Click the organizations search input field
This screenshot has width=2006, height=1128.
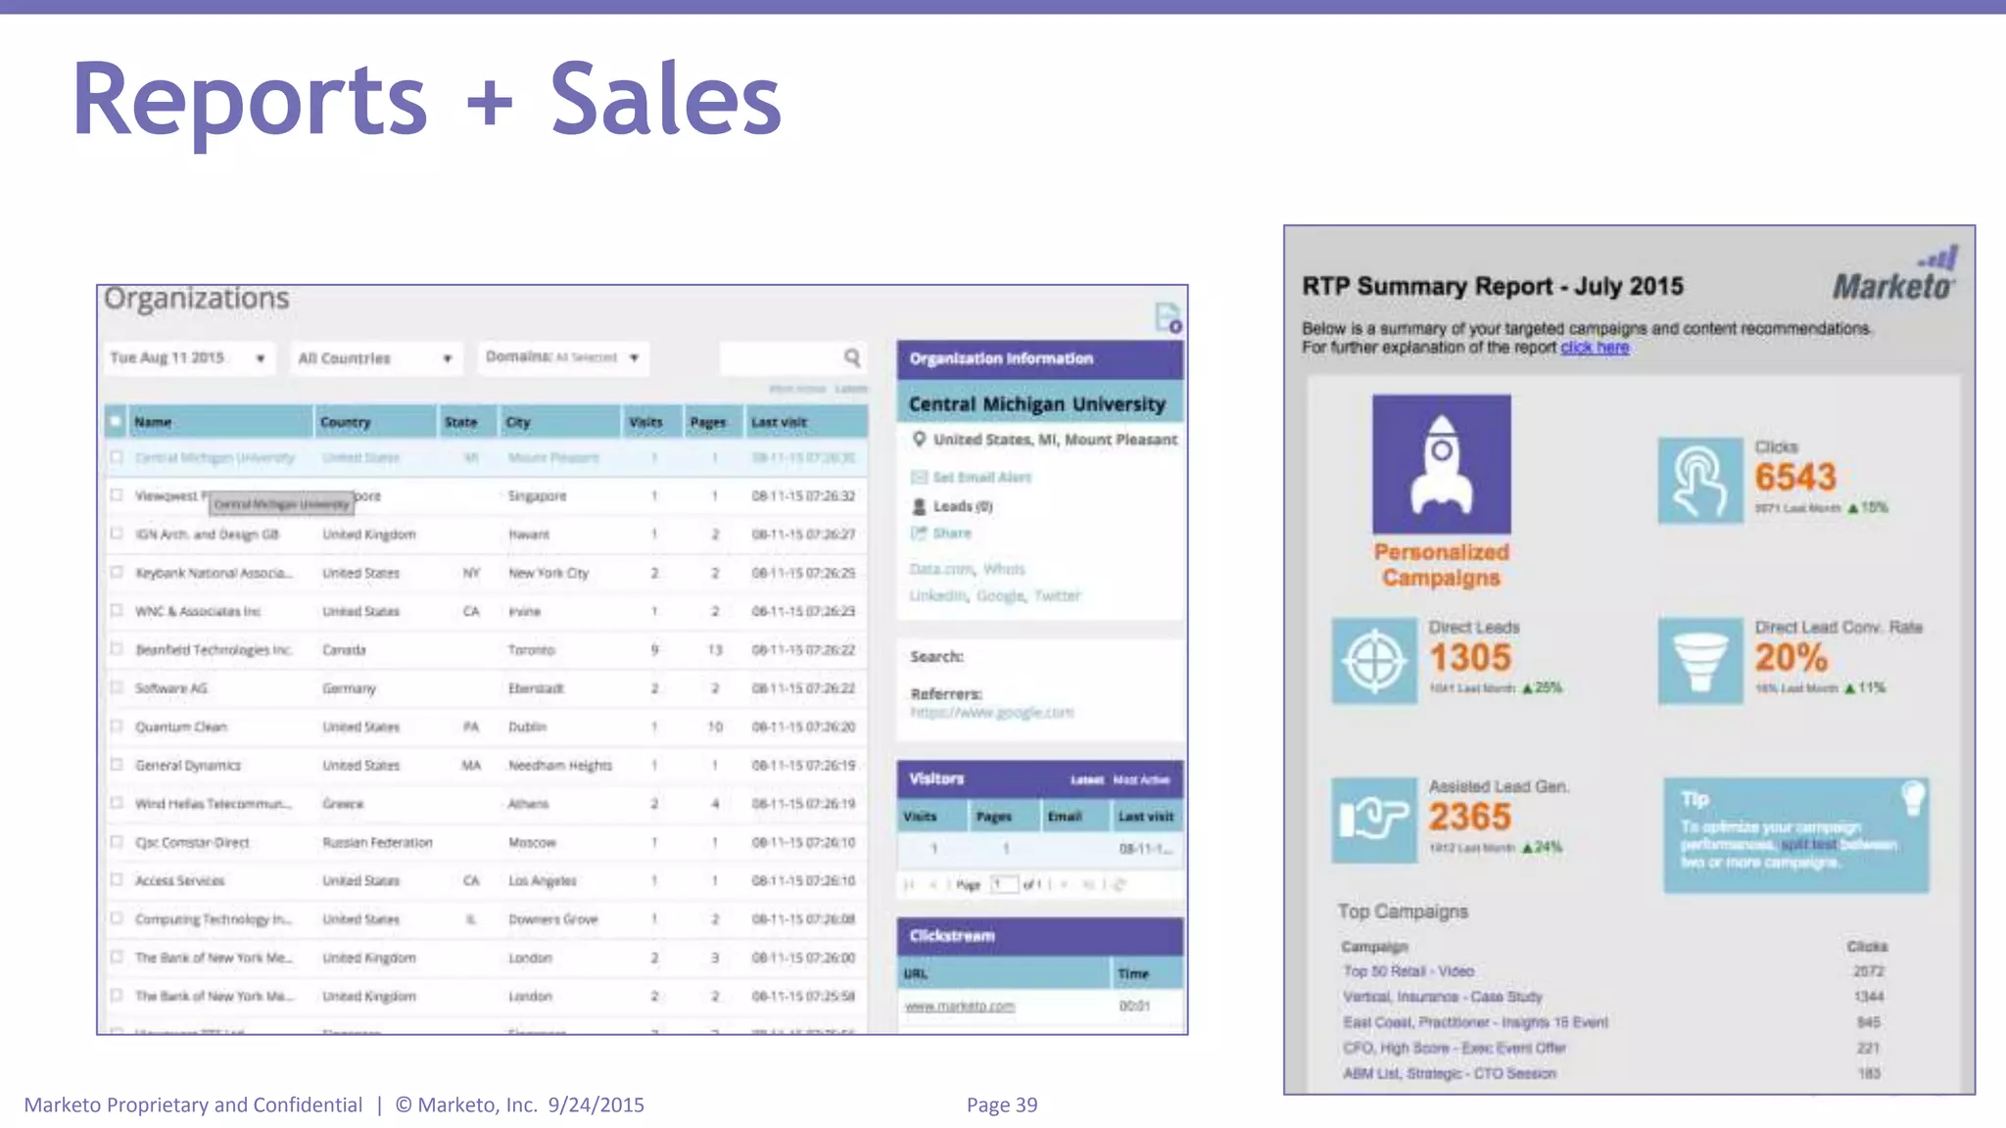coord(791,358)
